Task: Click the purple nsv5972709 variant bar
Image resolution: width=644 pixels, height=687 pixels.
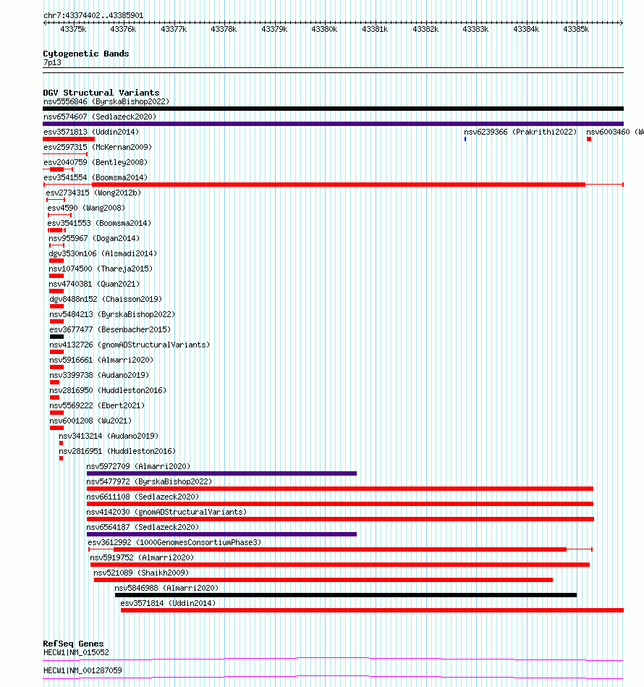Action: pos(221,473)
